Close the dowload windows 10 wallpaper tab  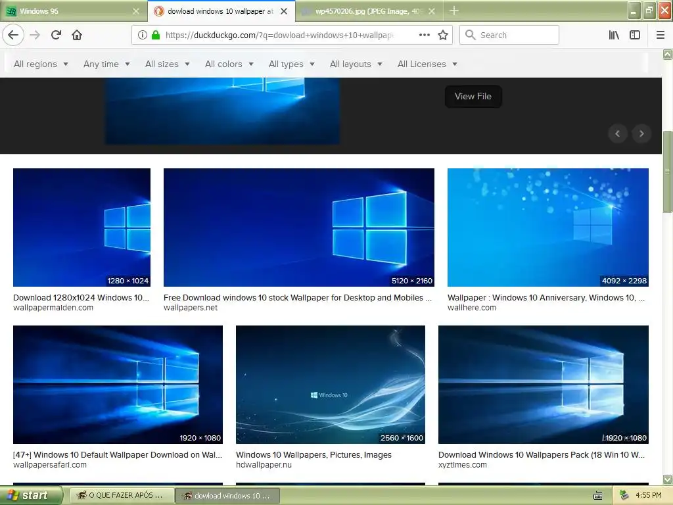point(284,11)
